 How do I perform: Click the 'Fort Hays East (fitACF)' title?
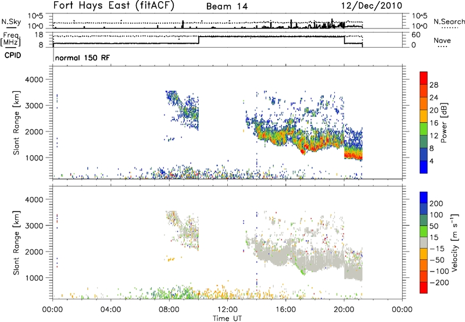pyautogui.click(x=113, y=5)
